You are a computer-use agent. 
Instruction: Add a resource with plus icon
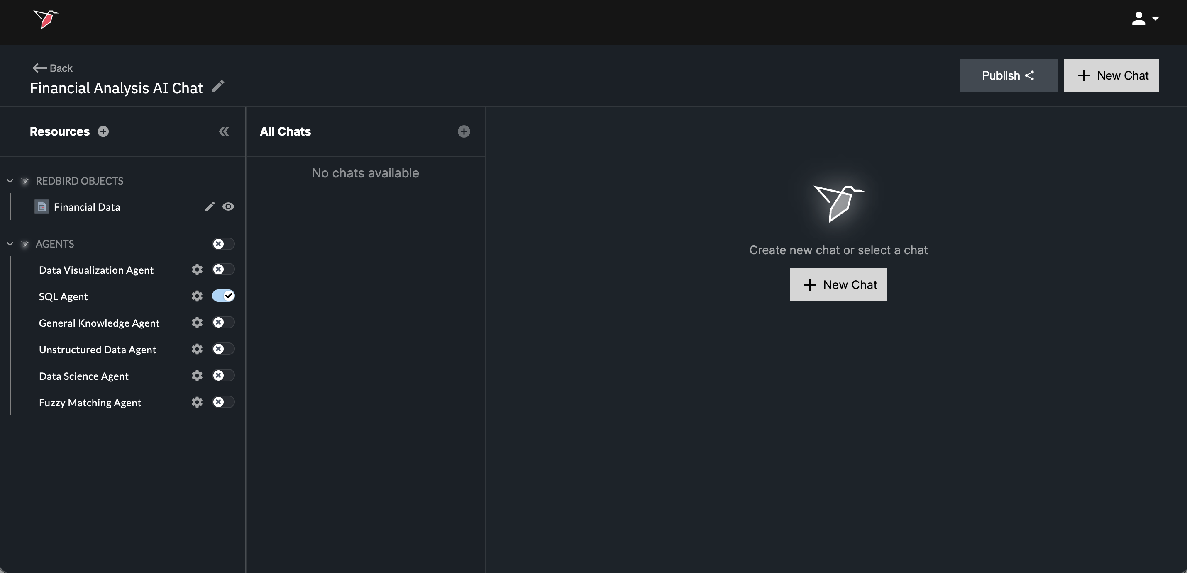click(103, 131)
